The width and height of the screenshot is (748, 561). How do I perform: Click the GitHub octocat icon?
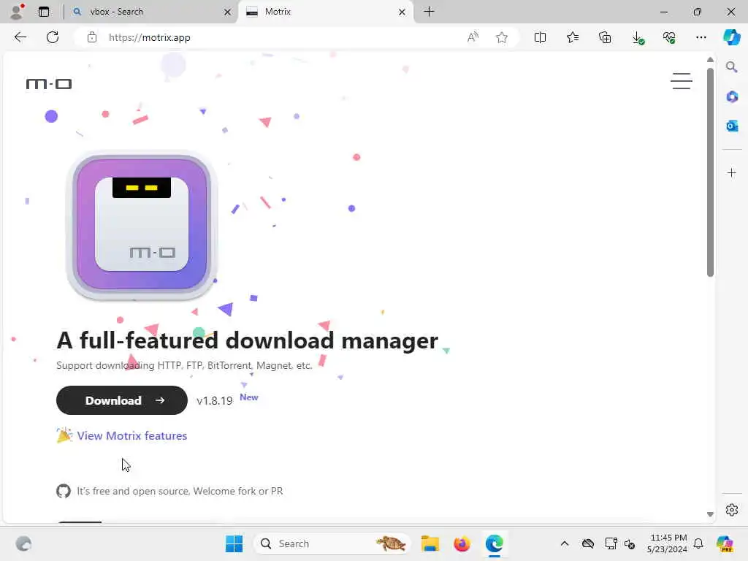(x=64, y=491)
